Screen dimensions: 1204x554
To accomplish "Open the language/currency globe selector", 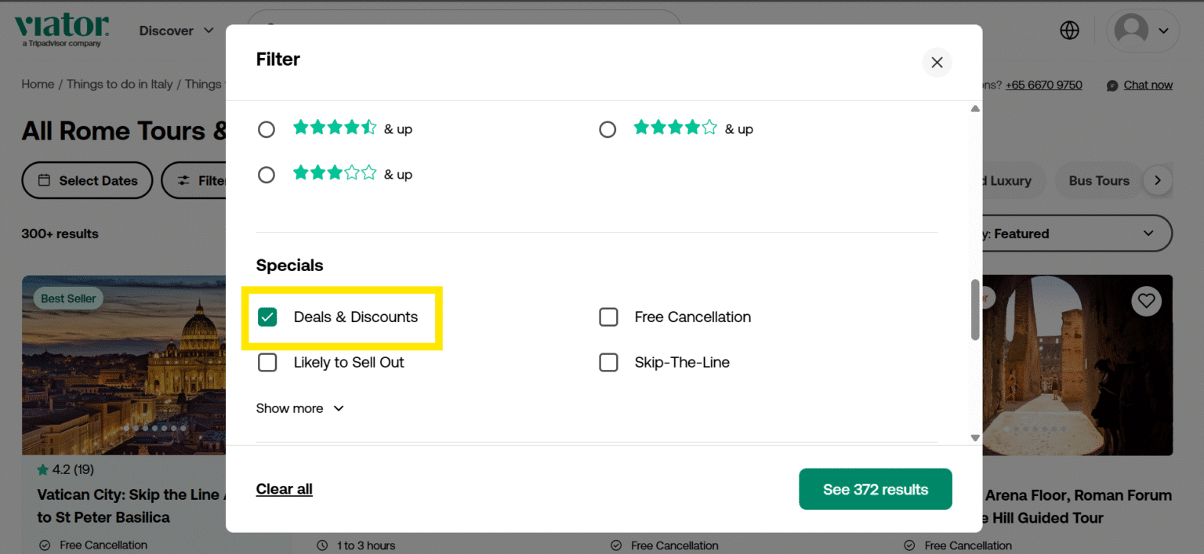I will pos(1069,30).
